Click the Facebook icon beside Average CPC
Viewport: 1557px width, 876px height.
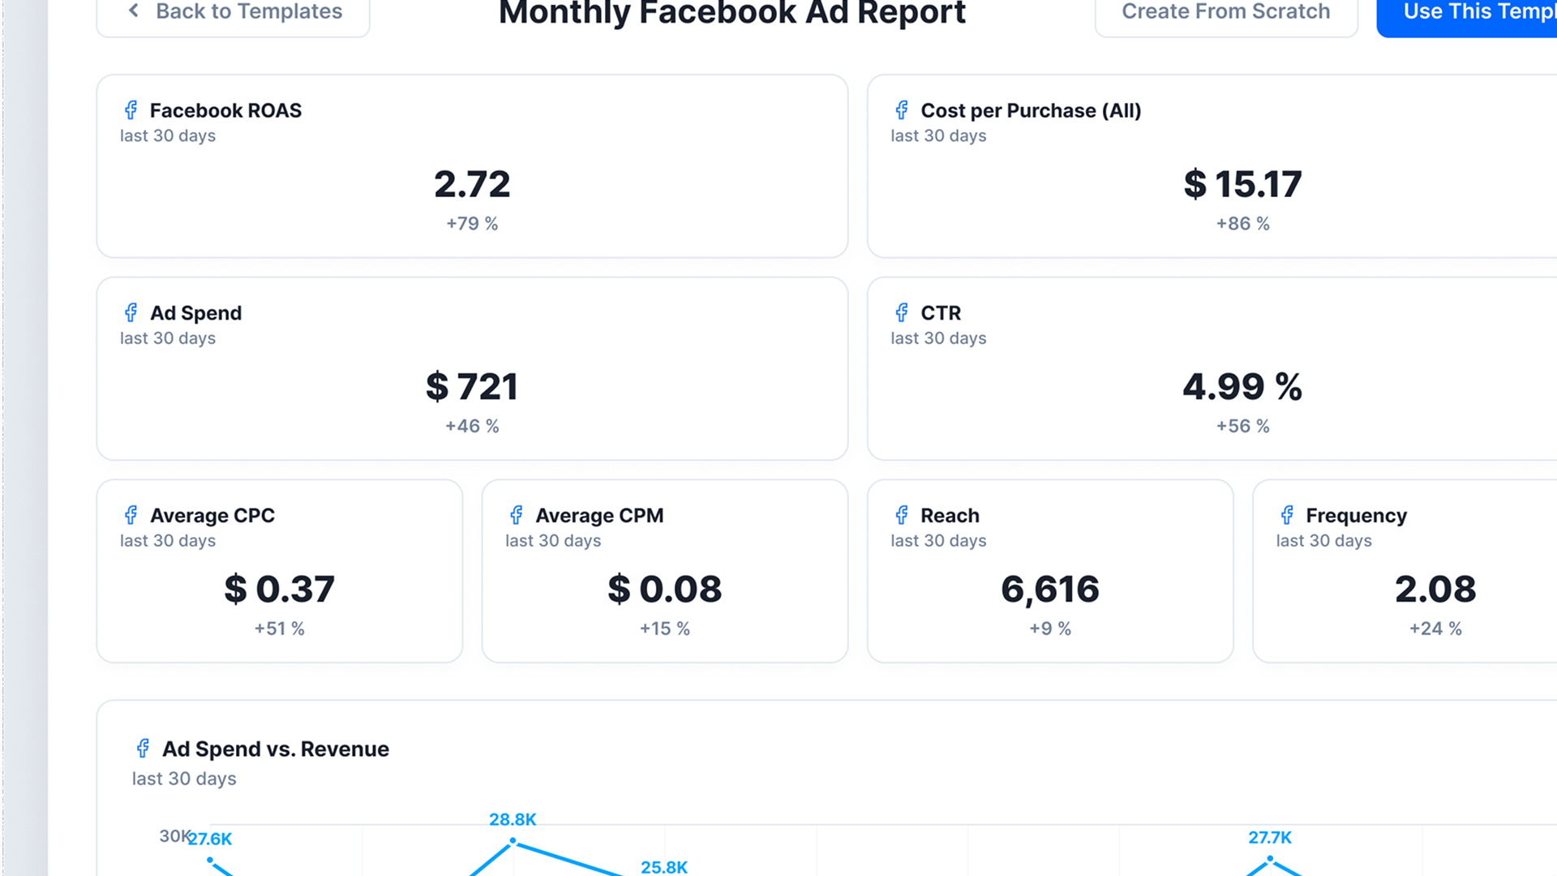(131, 515)
